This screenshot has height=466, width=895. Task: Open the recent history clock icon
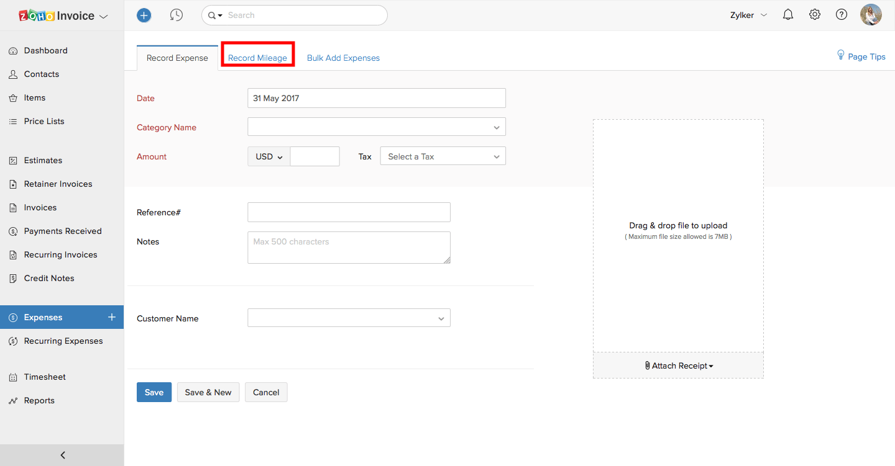[x=177, y=16]
